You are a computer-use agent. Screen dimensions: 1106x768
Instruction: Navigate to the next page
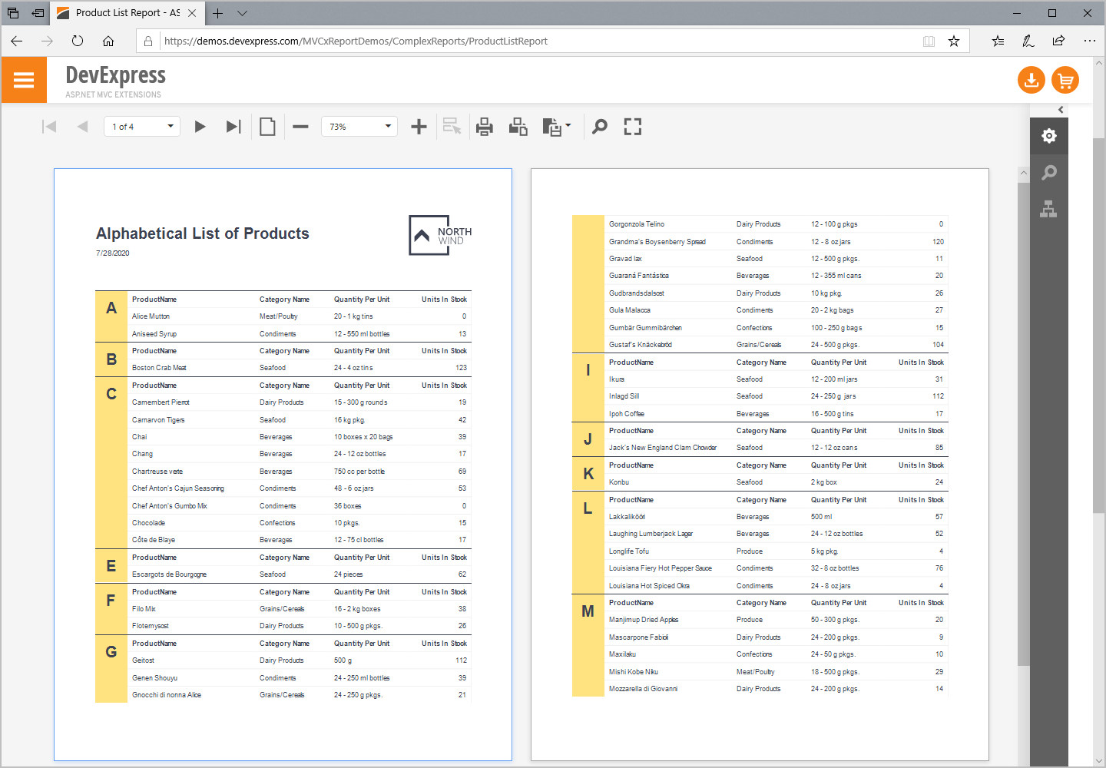pos(200,126)
